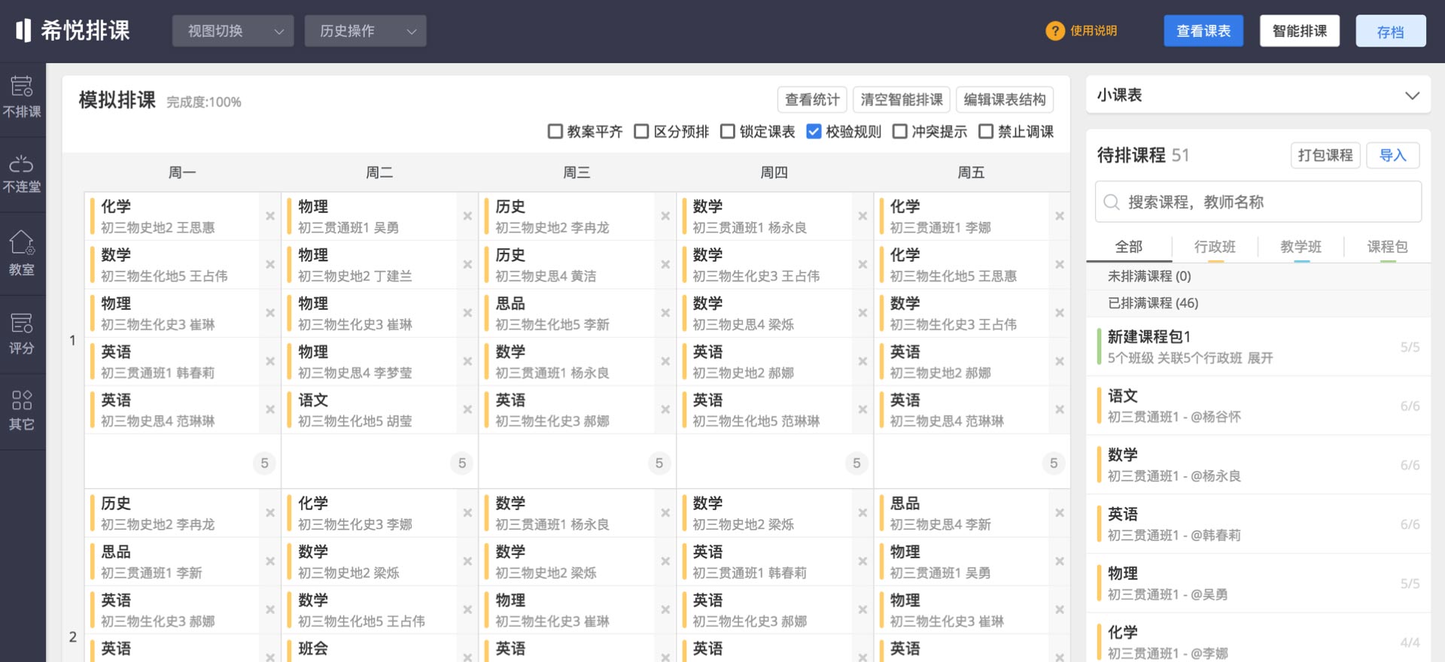Image resolution: width=1445 pixels, height=662 pixels.
Task: Switch to the 行政班 tab
Action: 1215,247
